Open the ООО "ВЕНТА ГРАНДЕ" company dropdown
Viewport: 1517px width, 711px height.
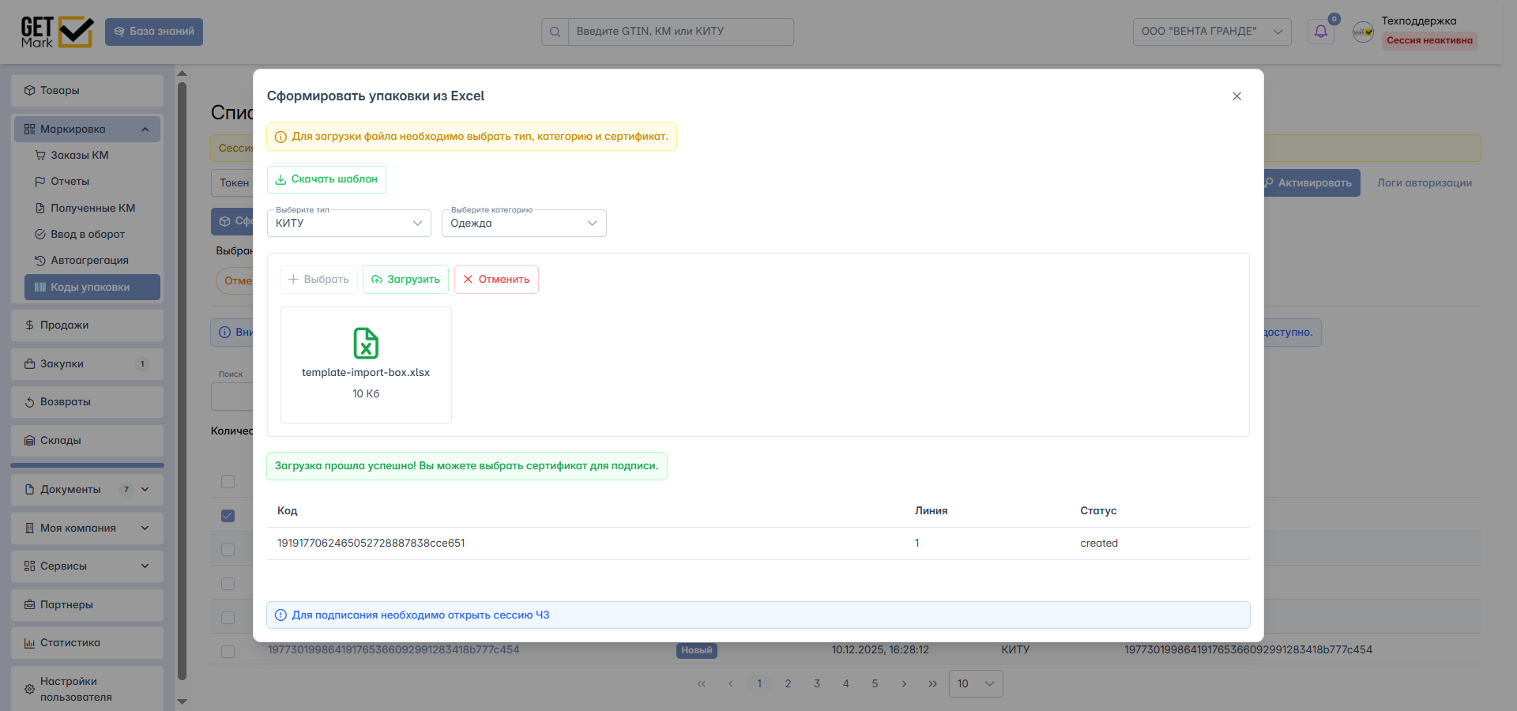pyautogui.click(x=1212, y=32)
